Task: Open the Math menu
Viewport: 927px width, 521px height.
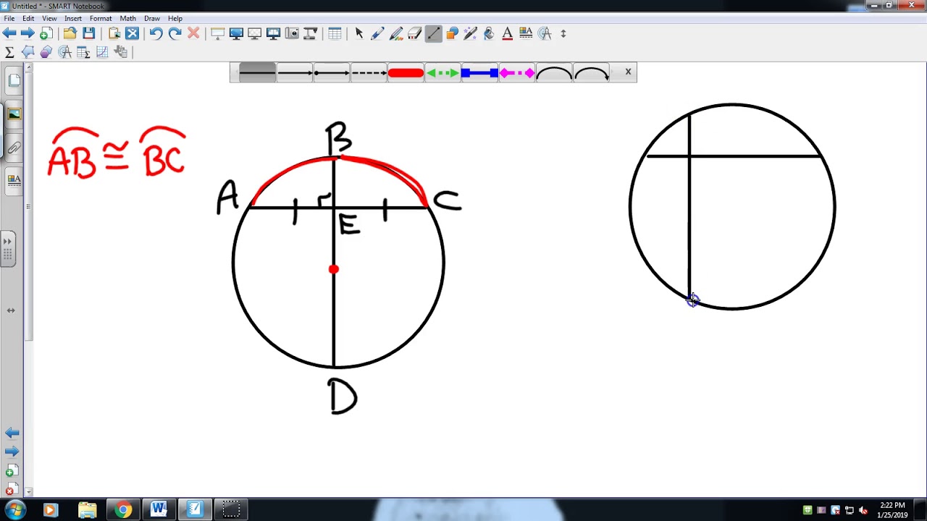Action: point(127,18)
